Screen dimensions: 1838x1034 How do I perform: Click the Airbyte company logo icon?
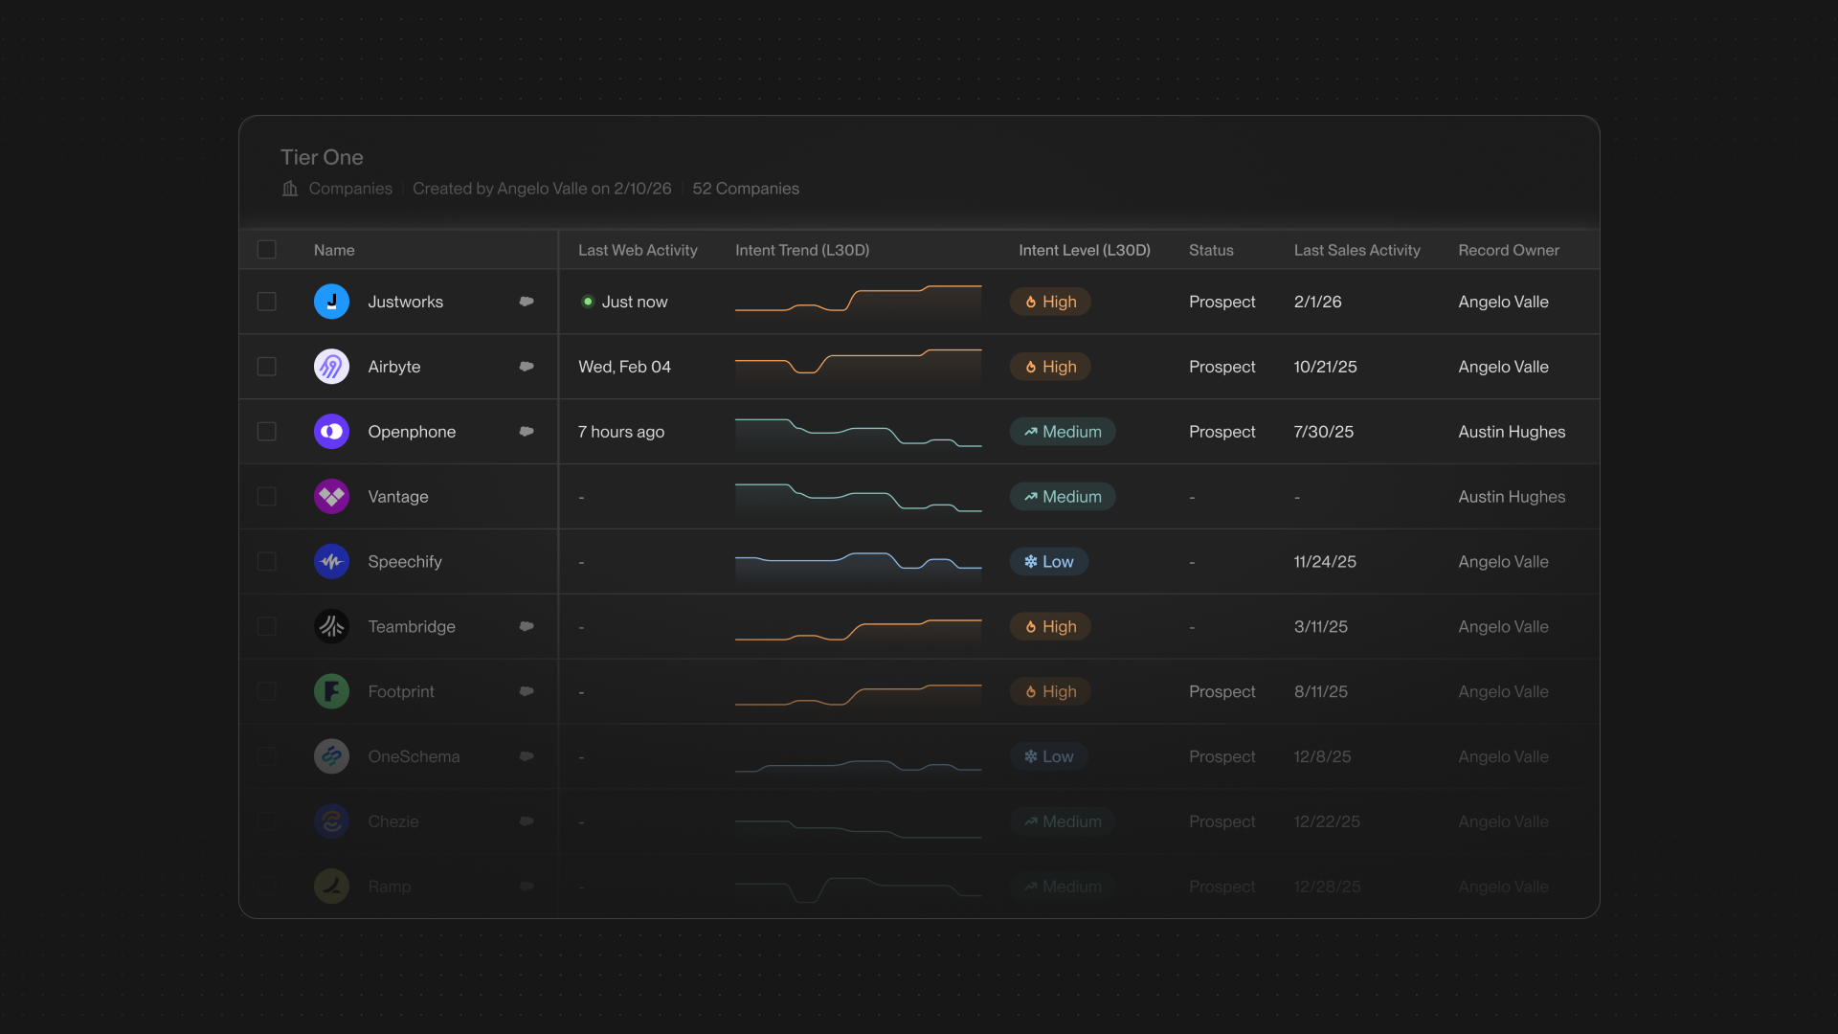pos(331,367)
